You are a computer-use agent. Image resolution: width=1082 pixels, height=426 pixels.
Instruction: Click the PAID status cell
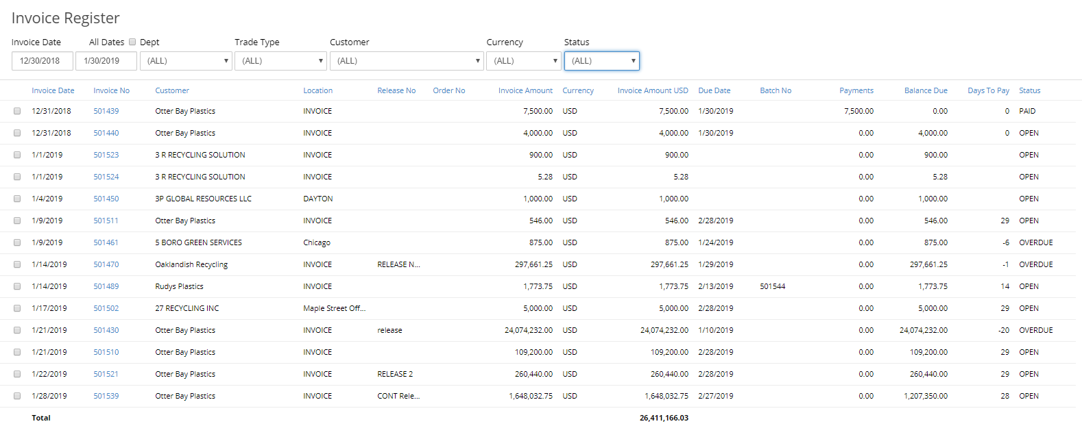pyautogui.click(x=1027, y=111)
